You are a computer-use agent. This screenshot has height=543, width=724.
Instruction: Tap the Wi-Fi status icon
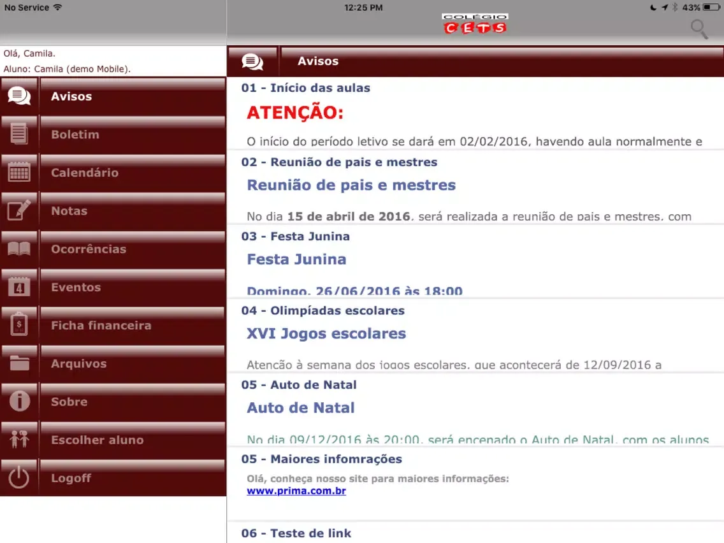click(58, 8)
